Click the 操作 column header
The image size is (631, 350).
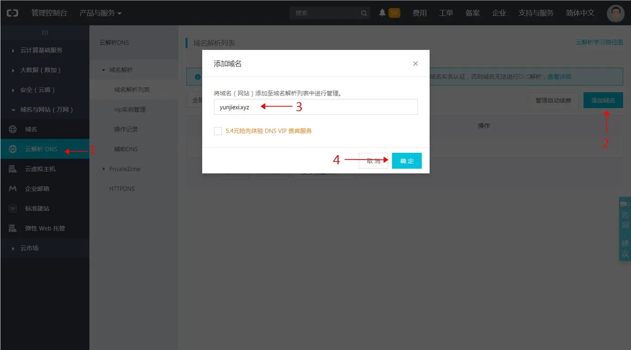point(484,125)
